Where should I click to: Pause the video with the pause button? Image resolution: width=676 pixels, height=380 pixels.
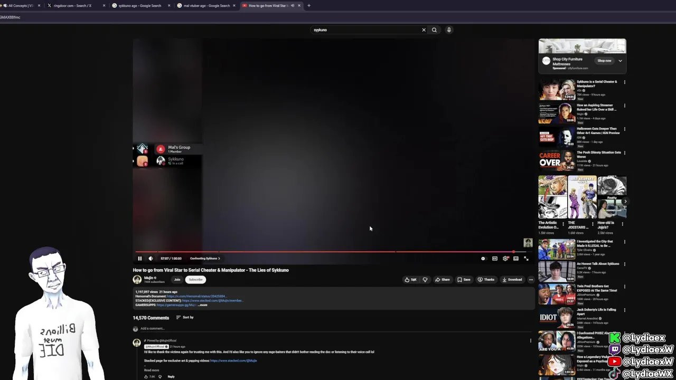pyautogui.click(x=139, y=259)
